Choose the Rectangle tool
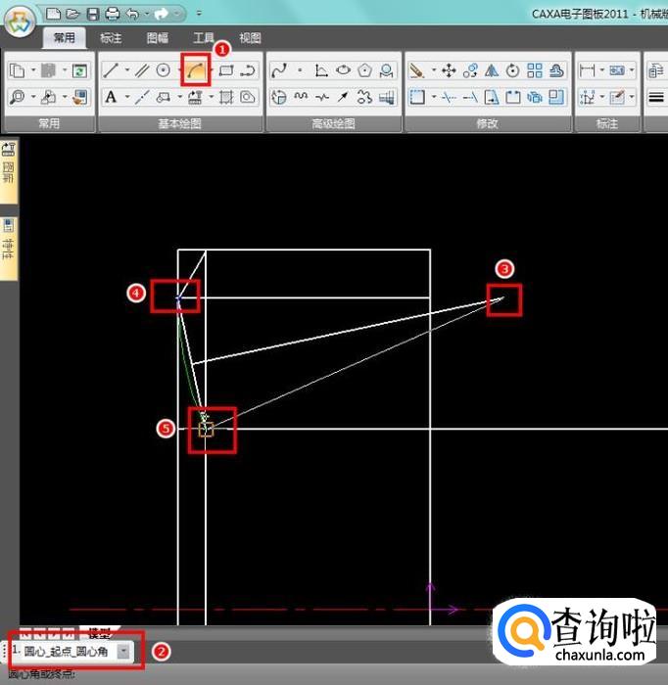This screenshot has width=668, height=685. tap(226, 70)
